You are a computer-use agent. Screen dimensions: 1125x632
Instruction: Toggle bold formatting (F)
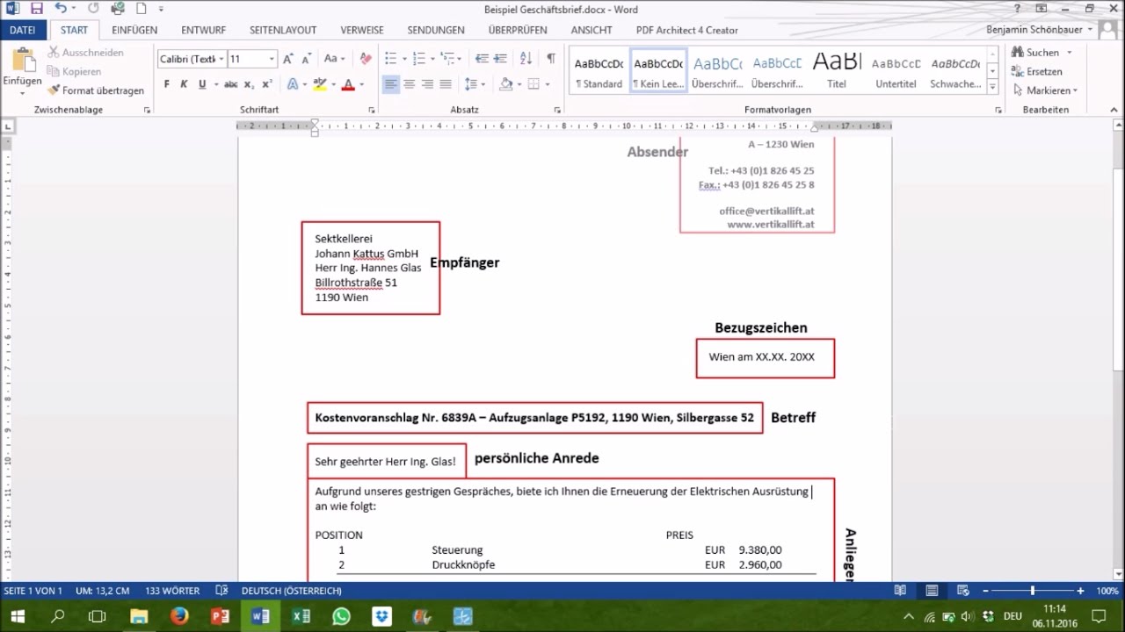[166, 84]
